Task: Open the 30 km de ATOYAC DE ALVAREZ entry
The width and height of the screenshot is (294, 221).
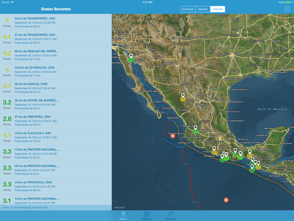Action: click(x=56, y=104)
